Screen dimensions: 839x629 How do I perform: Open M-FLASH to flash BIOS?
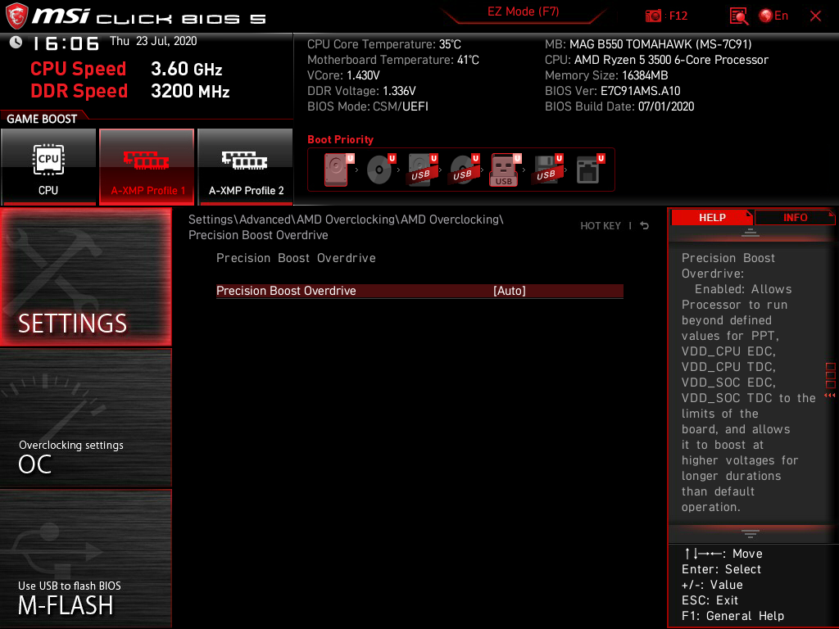coord(85,559)
